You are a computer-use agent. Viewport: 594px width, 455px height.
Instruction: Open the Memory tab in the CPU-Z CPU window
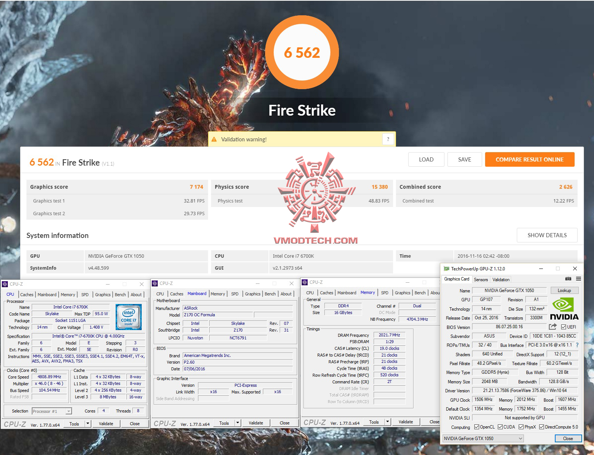tap(68, 295)
